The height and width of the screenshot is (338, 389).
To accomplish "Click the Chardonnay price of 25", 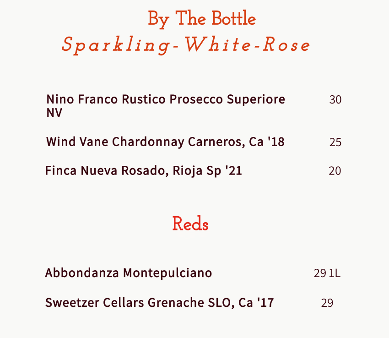I will click(x=335, y=142).
